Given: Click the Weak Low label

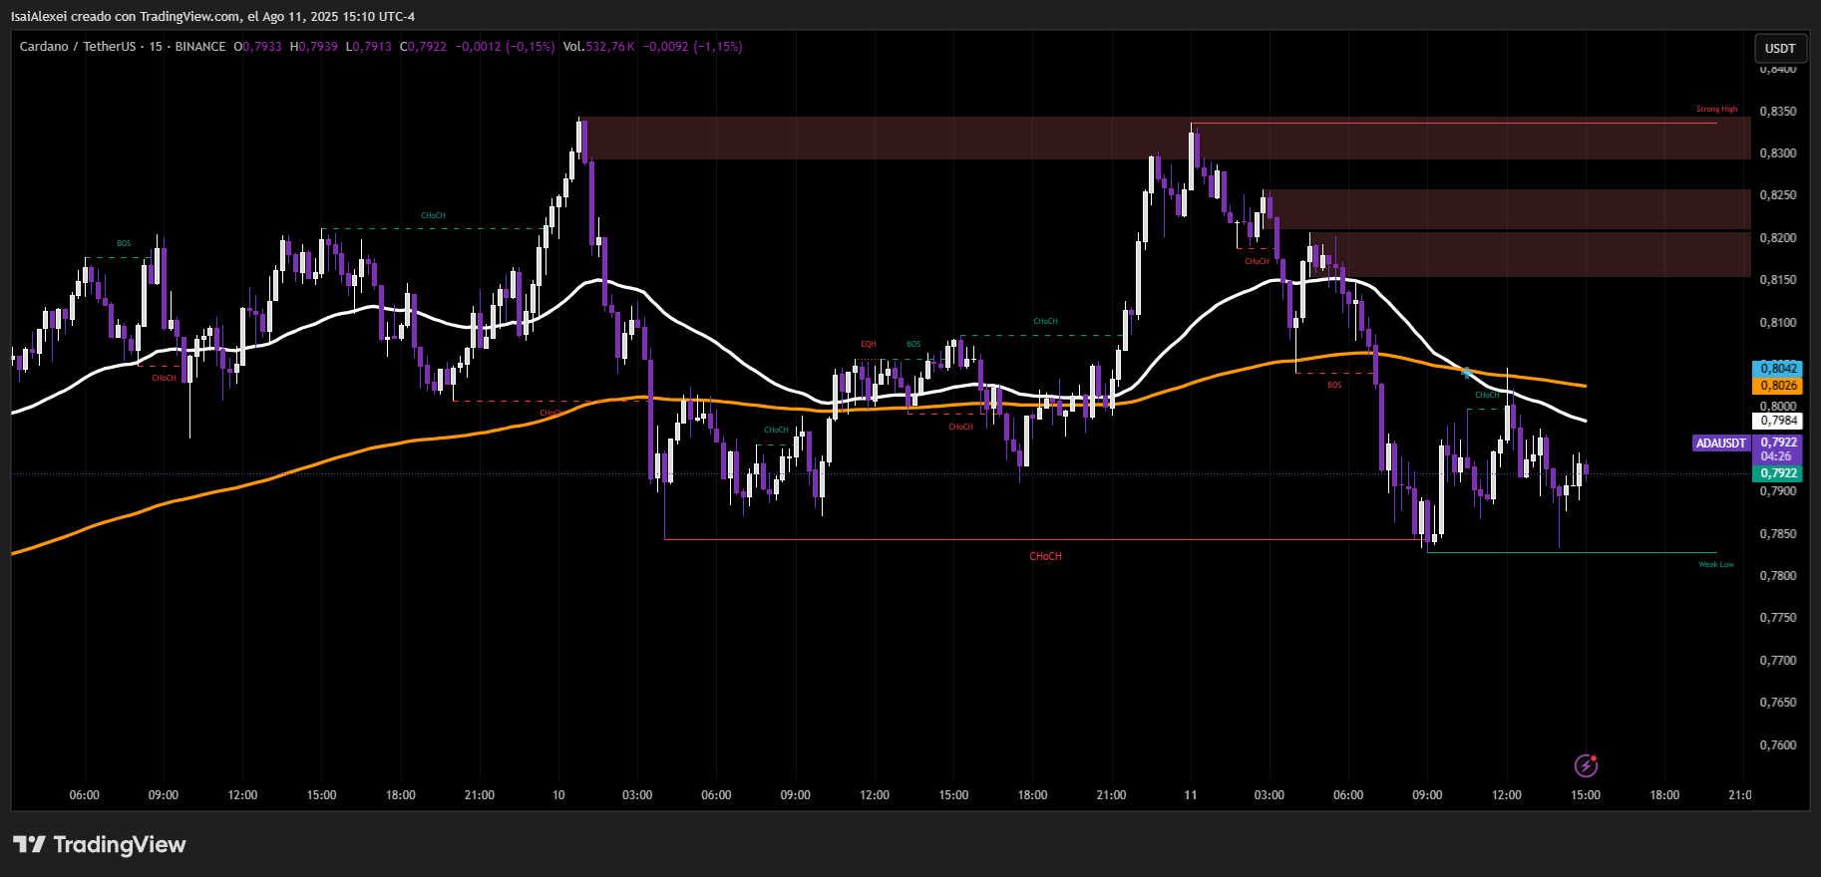Looking at the screenshot, I should (x=1716, y=564).
